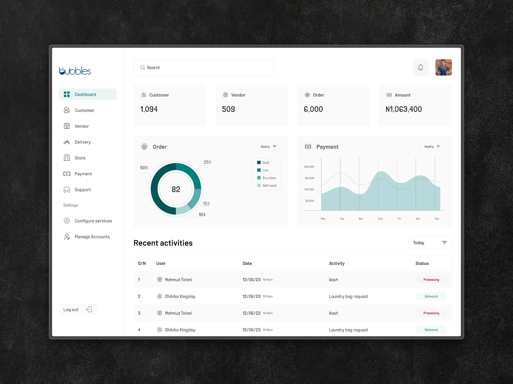Image resolution: width=513 pixels, height=384 pixels.
Task: Click inside the Search field
Action: 204,67
